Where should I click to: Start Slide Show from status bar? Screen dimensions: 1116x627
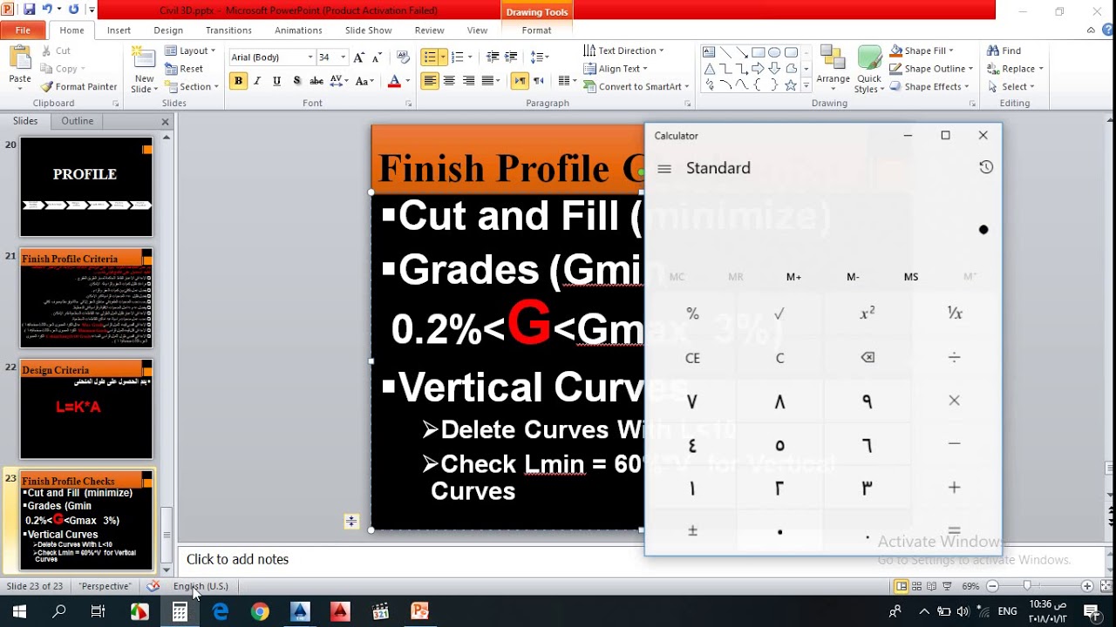coord(947,586)
